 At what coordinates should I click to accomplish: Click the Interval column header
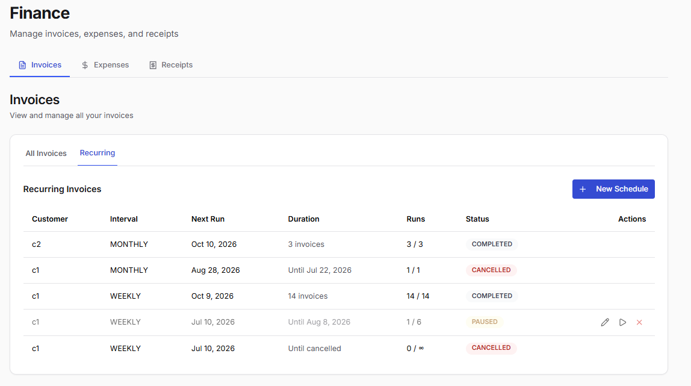[124, 219]
